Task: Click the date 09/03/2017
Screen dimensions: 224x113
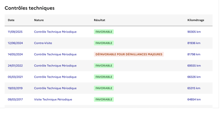Action: pos(15,99)
